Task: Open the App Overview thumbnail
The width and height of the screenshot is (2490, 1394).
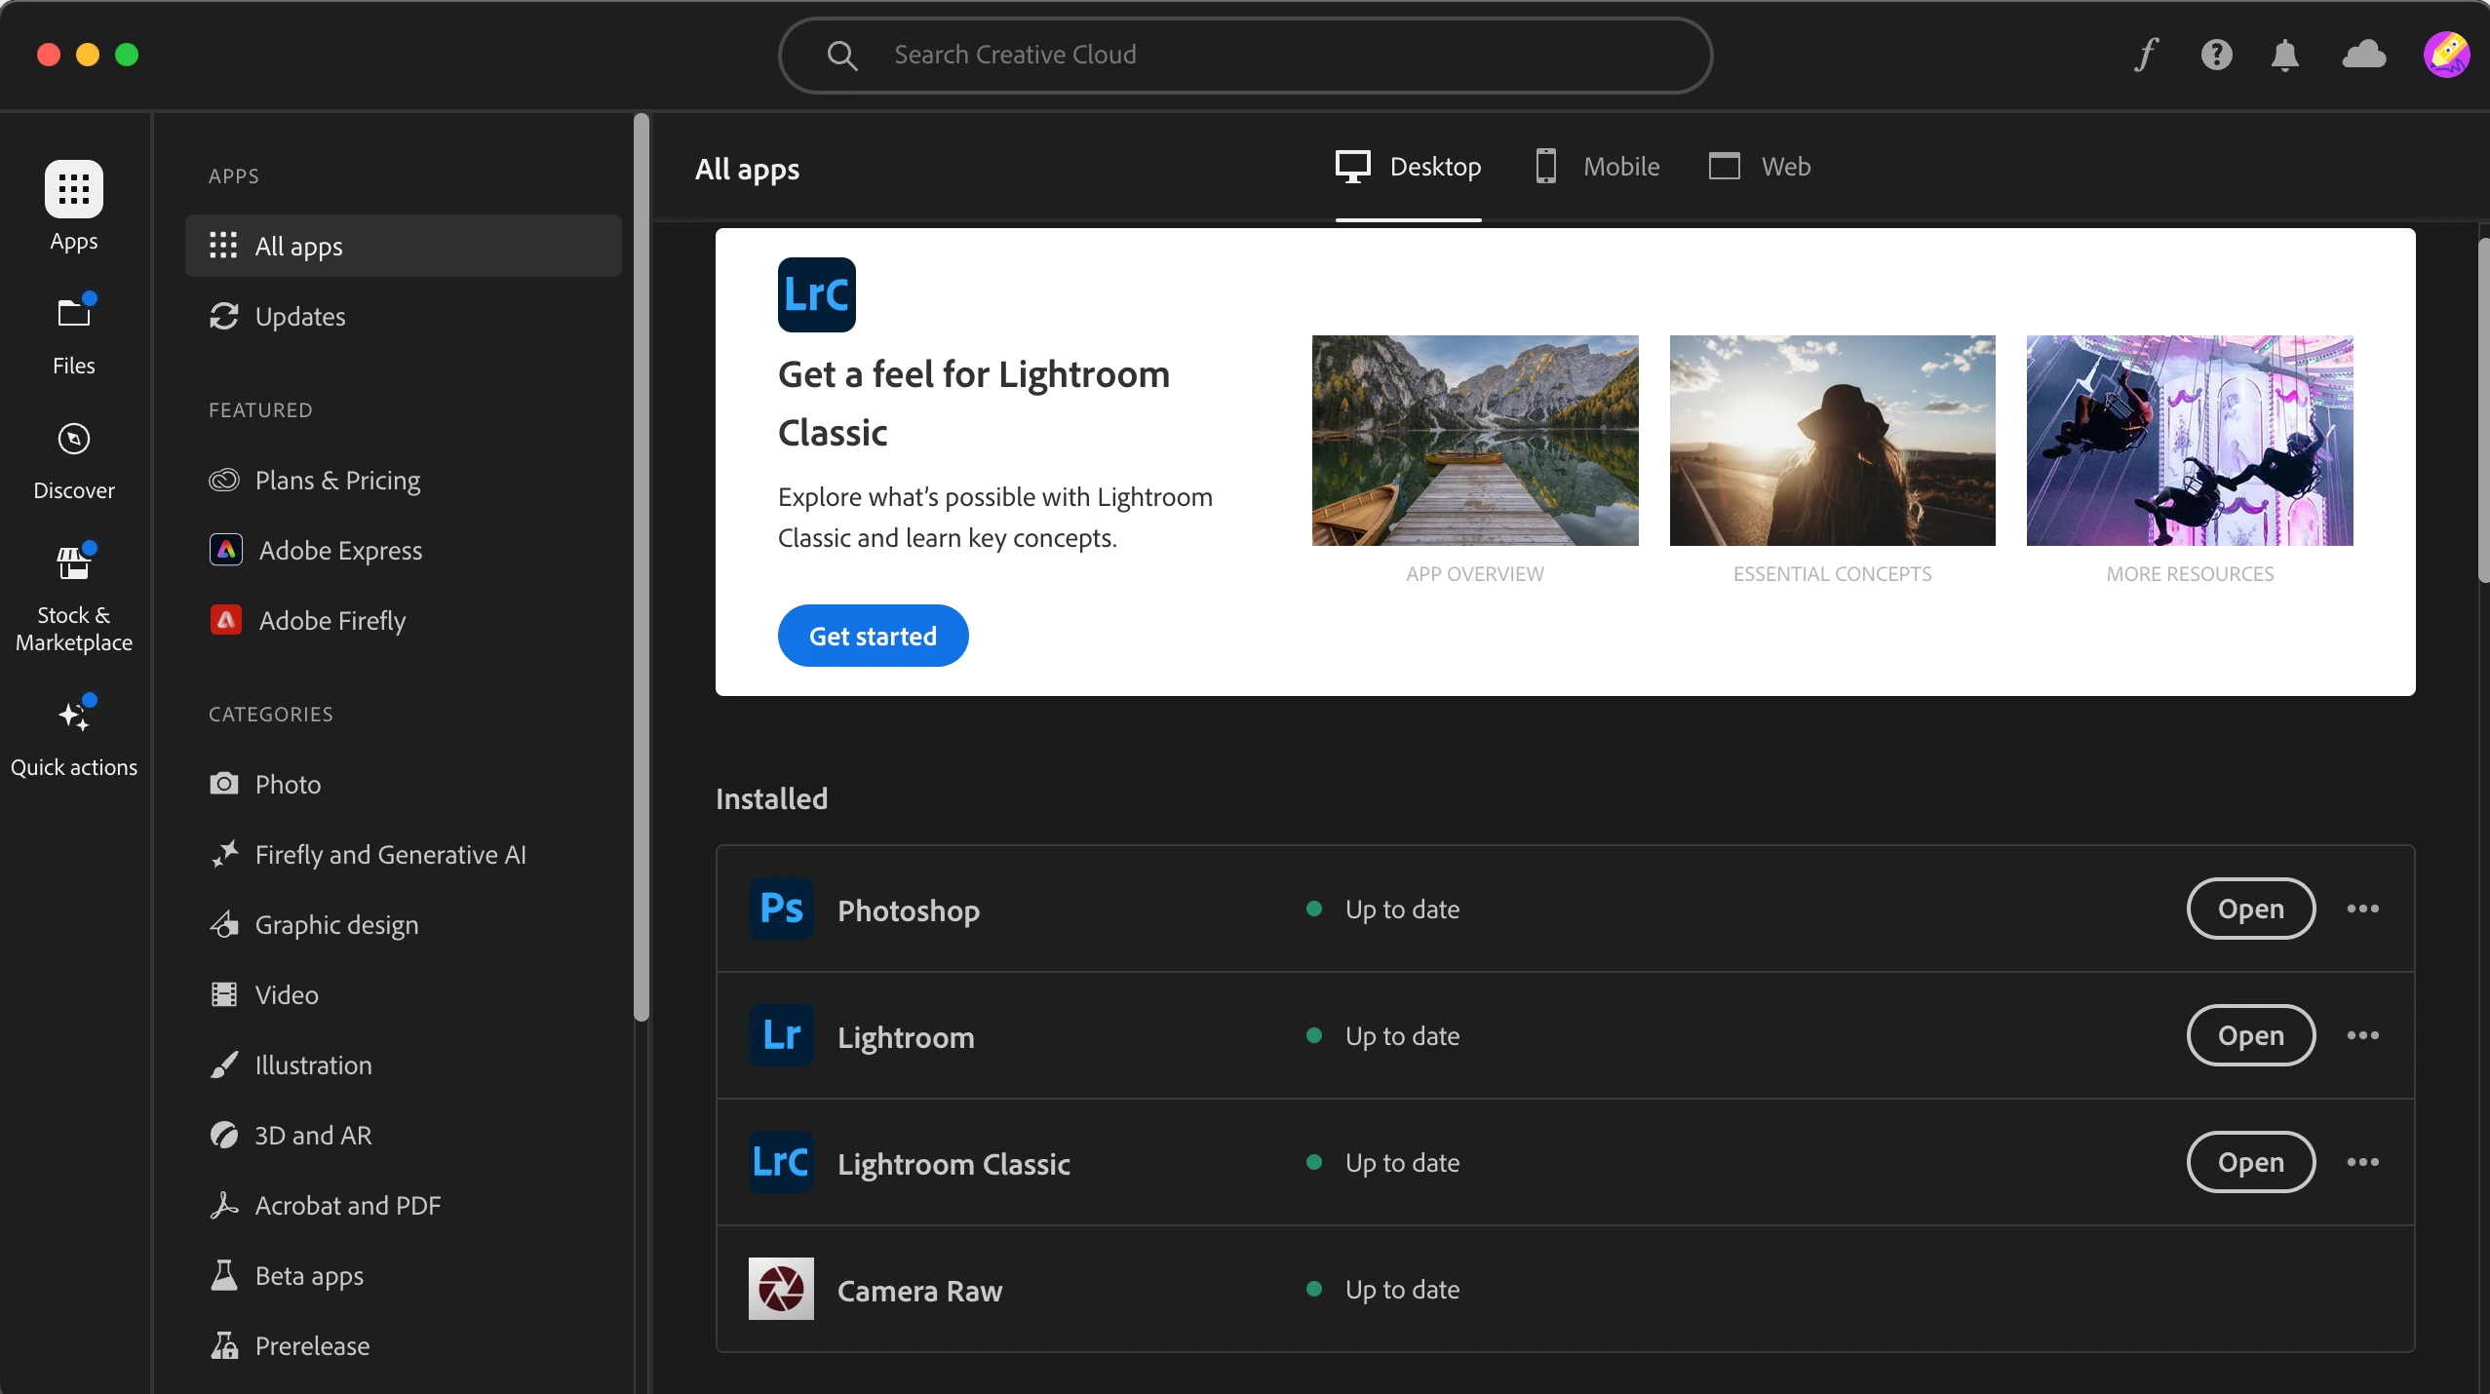Action: [1474, 441]
